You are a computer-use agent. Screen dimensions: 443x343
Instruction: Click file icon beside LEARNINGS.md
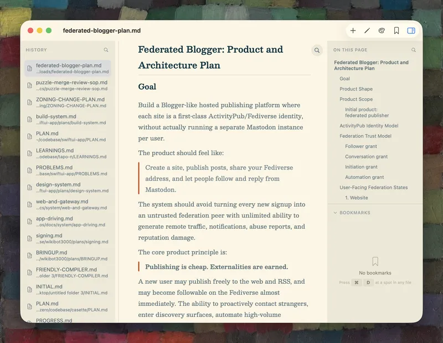coord(30,153)
